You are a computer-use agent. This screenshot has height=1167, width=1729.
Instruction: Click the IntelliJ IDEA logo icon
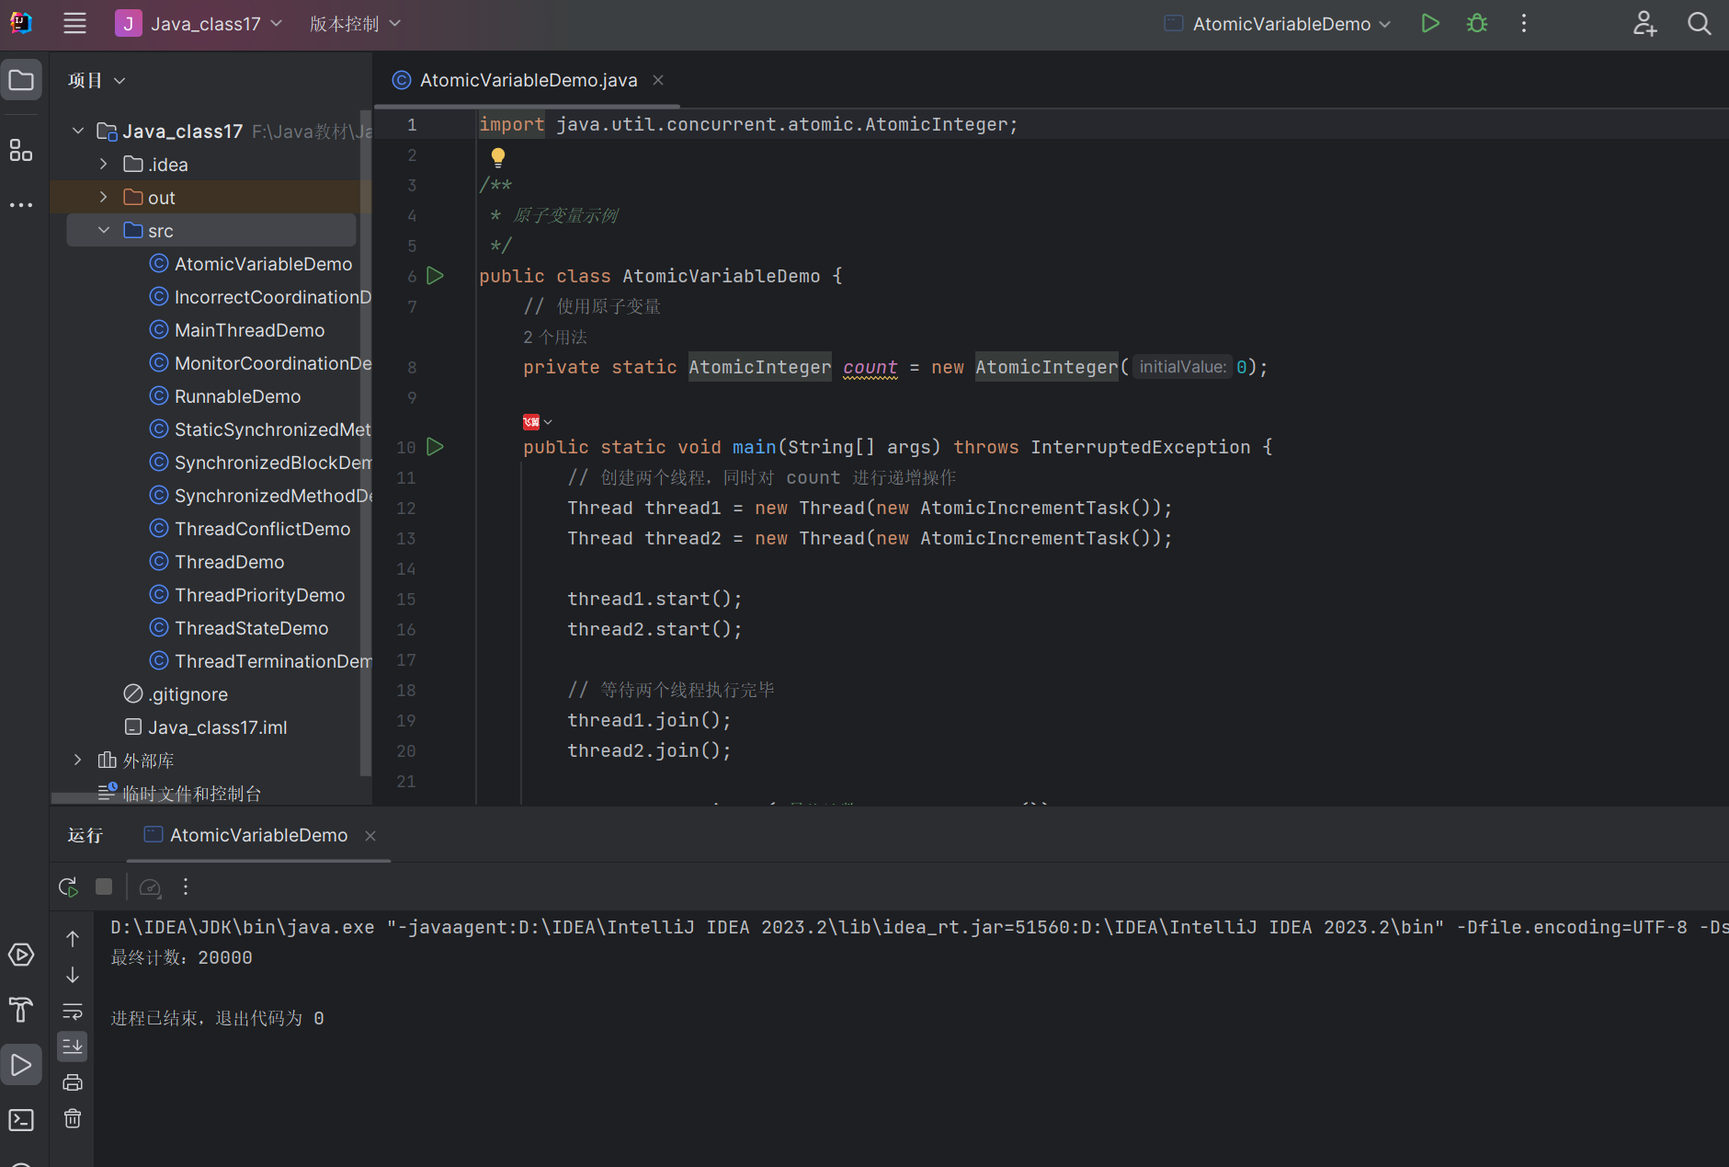21,23
